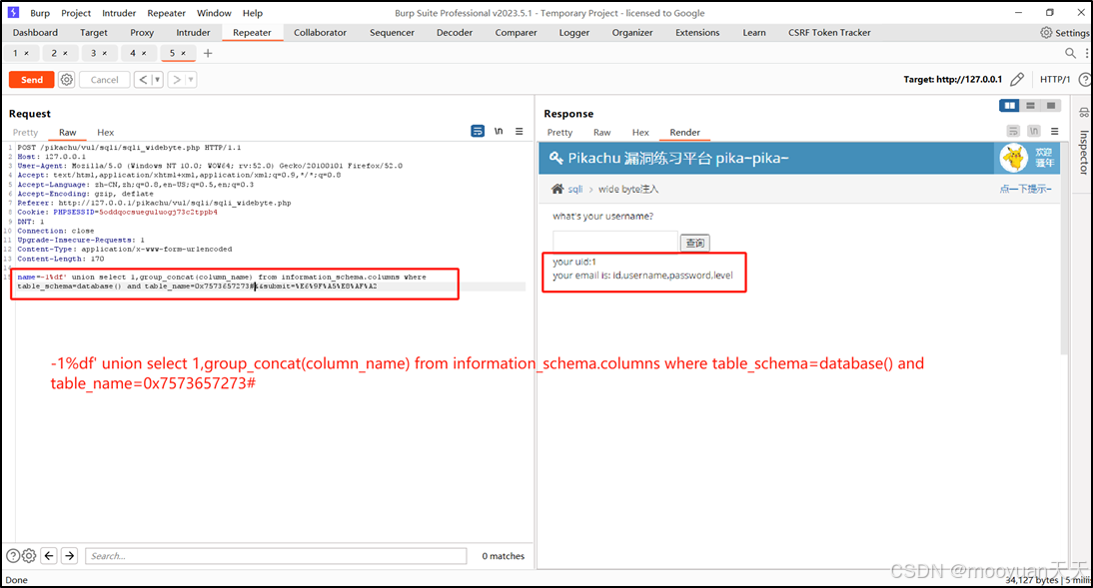Open the CSRF Token Tracker tab
This screenshot has width=1093, height=588.
pyautogui.click(x=829, y=33)
